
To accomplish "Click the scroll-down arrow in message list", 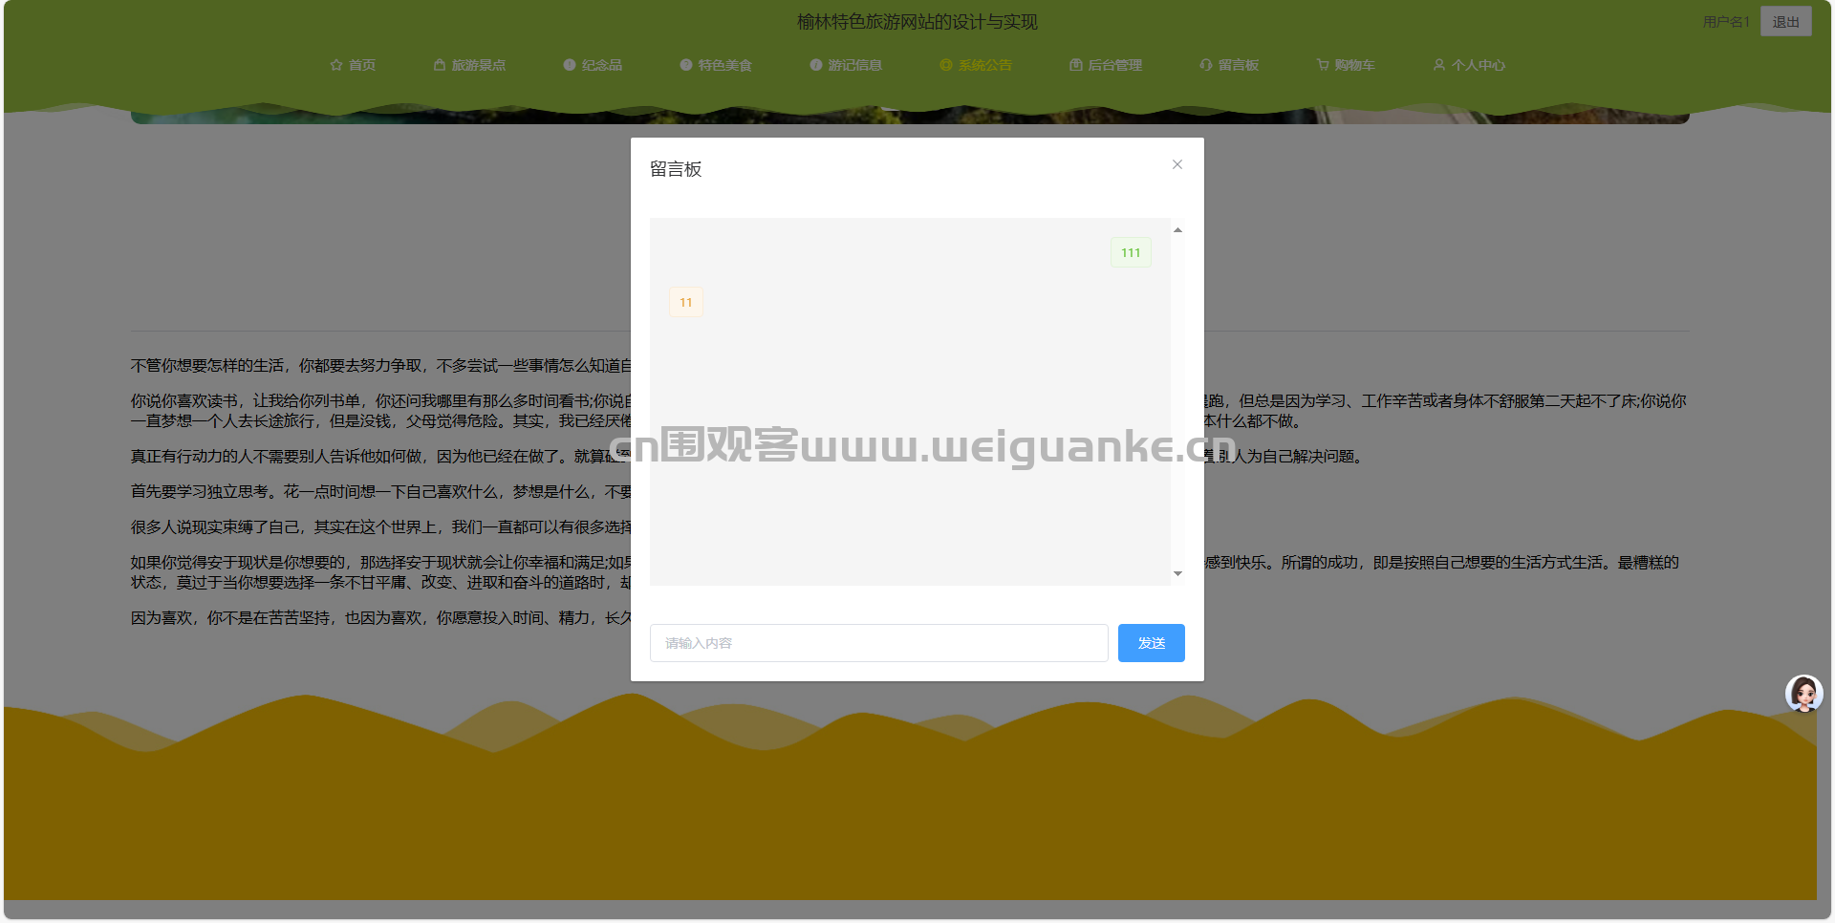I will [x=1177, y=574].
